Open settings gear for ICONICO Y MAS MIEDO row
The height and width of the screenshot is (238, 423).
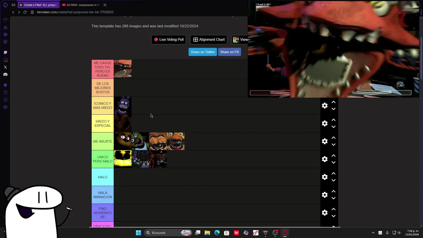pos(325,105)
